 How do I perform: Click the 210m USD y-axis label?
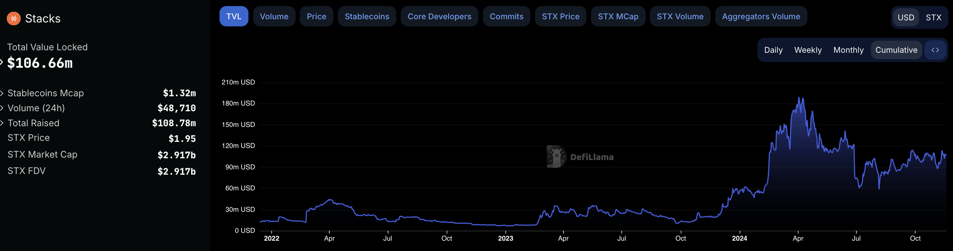coord(238,82)
